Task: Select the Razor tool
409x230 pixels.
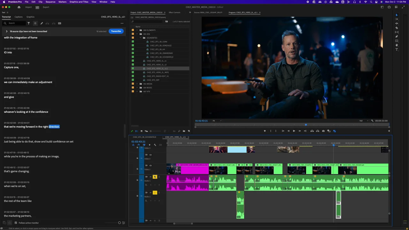Action: click(397, 28)
